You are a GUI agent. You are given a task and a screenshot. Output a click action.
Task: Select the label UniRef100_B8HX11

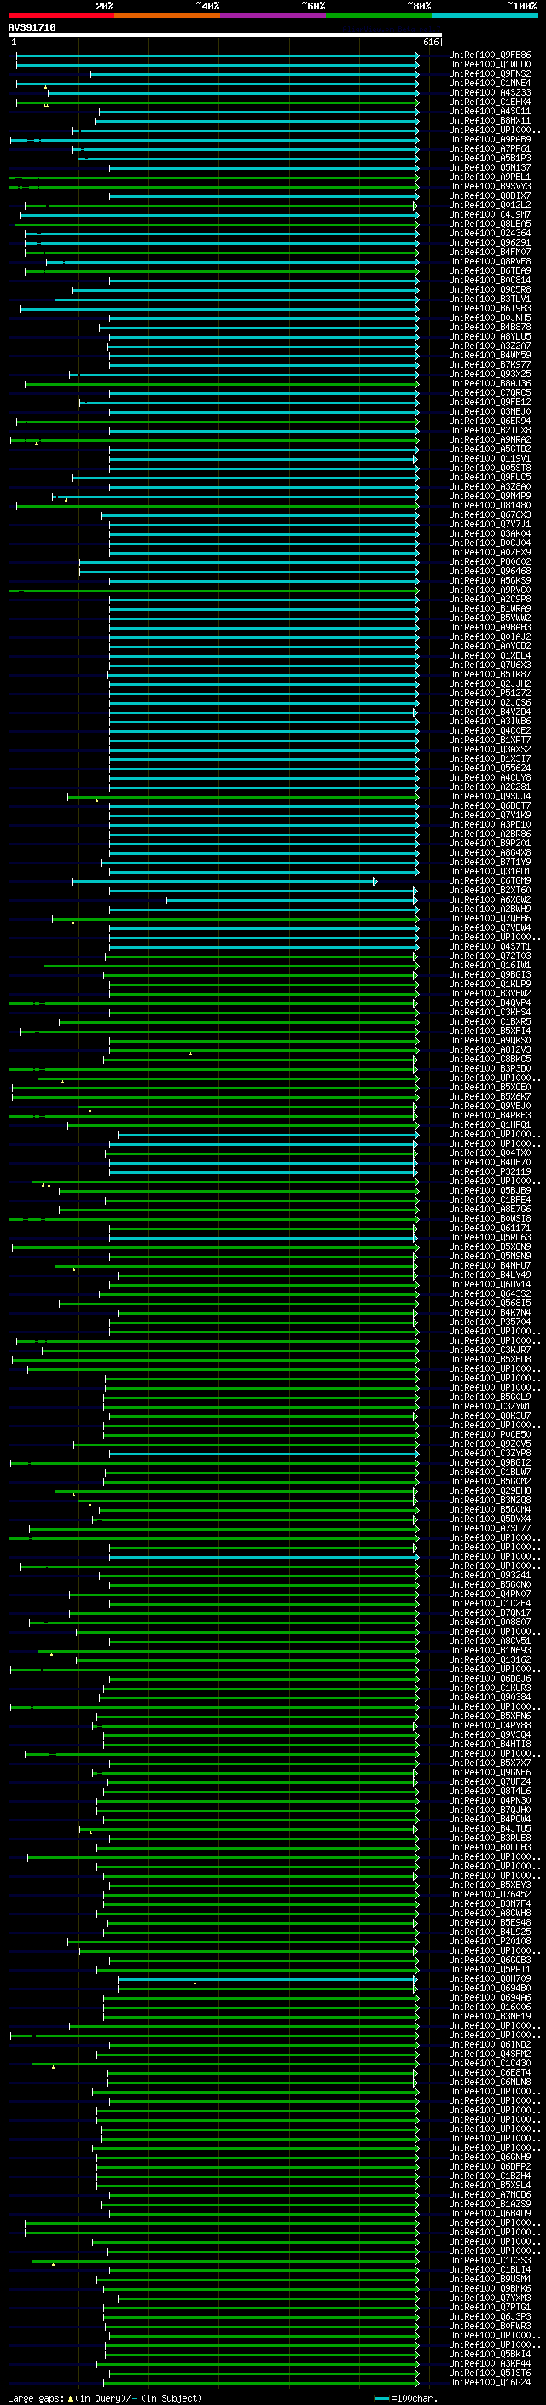(490, 120)
